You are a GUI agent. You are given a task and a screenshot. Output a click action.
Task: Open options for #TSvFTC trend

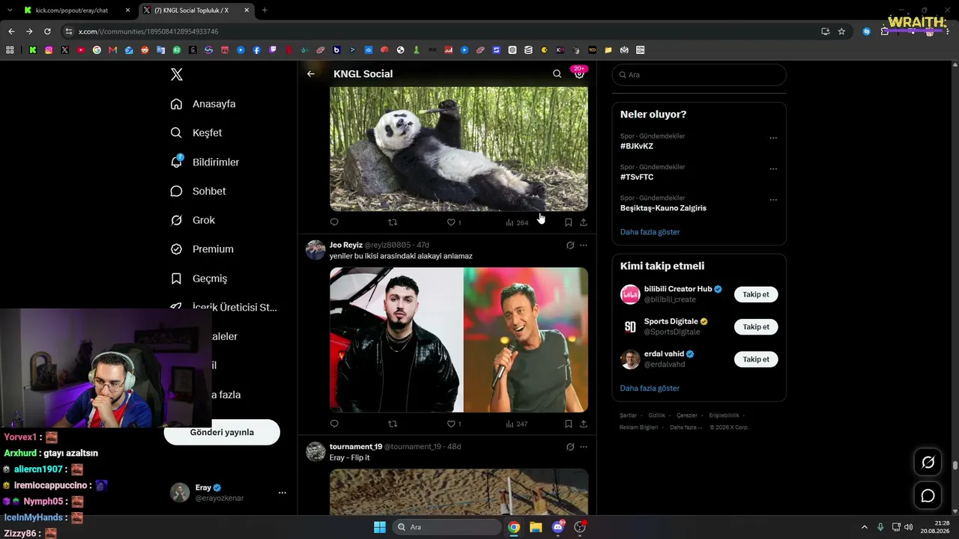(773, 168)
